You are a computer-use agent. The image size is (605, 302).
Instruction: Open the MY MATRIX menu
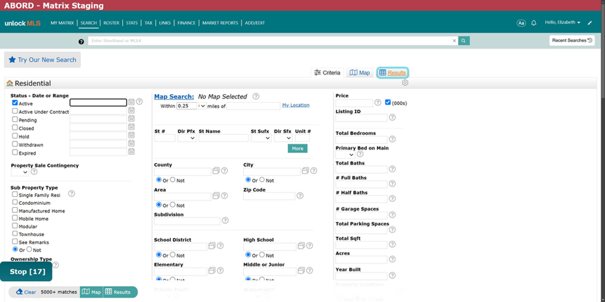[62, 23]
